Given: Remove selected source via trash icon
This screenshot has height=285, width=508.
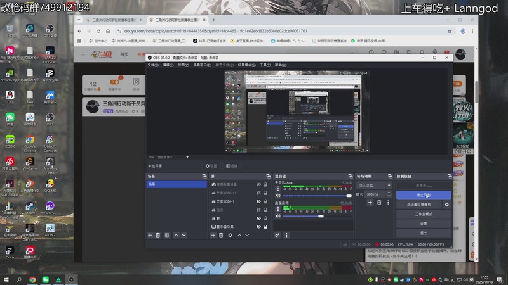Looking at the screenshot, I should click(221, 235).
